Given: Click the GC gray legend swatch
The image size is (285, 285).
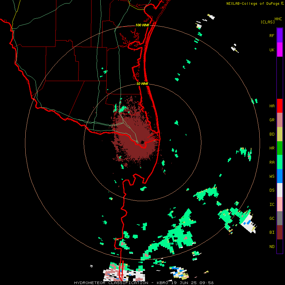Looking at the screenshot, I should pyautogui.click(x=280, y=218).
